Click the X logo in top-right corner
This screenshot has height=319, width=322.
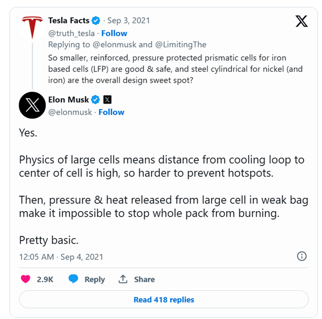coord(302,21)
